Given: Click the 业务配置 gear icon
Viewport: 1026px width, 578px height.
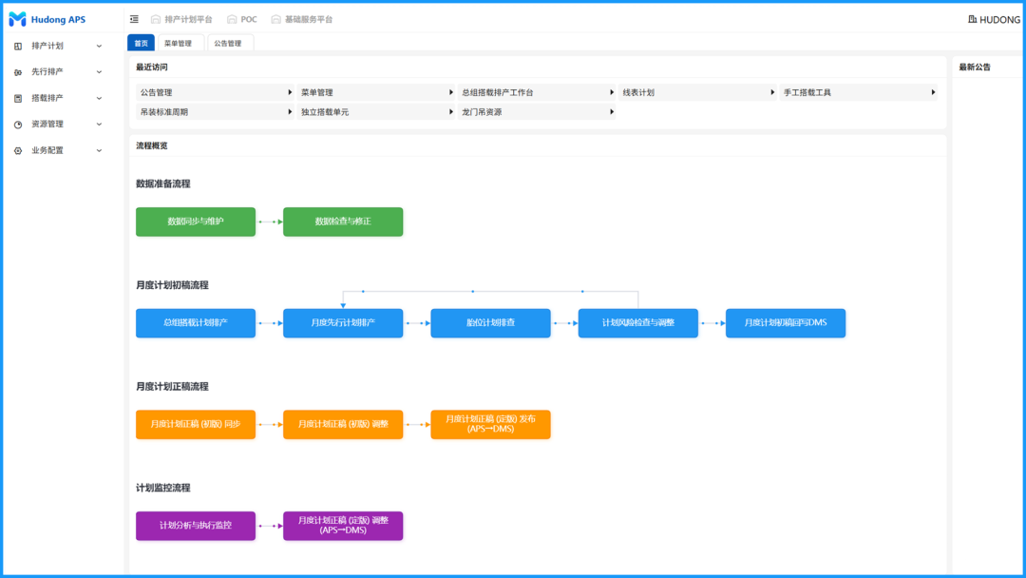Looking at the screenshot, I should pyautogui.click(x=18, y=150).
